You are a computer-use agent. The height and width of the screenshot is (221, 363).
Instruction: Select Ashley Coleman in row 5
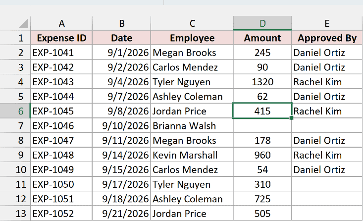point(192,96)
